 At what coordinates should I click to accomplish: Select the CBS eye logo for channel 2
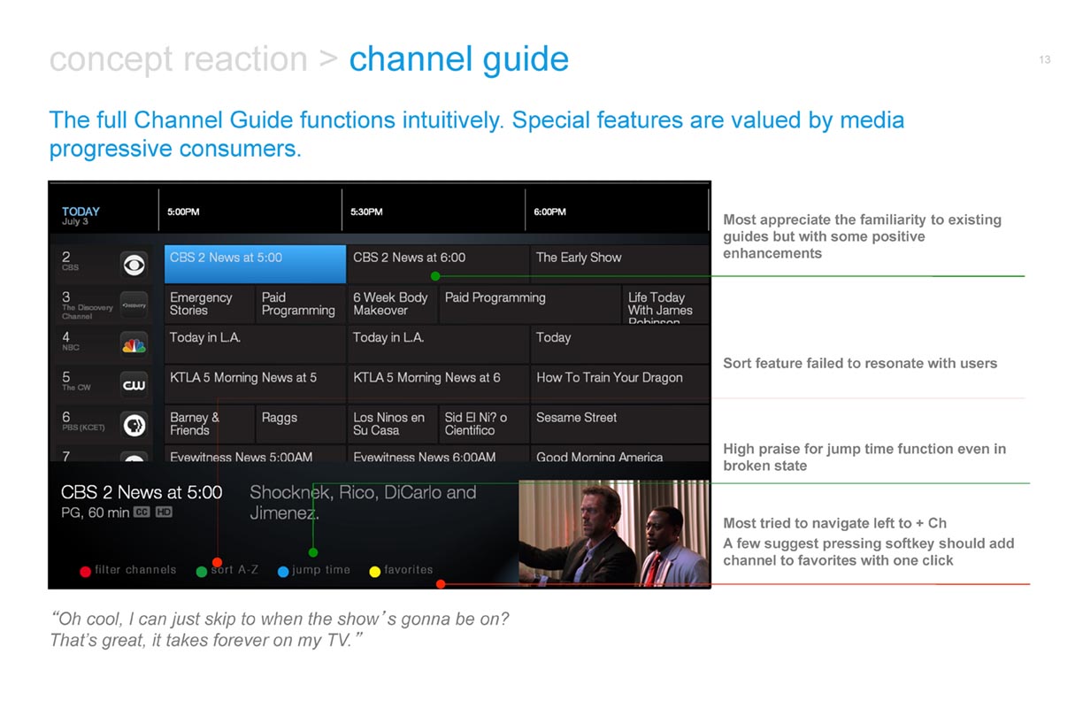click(134, 264)
